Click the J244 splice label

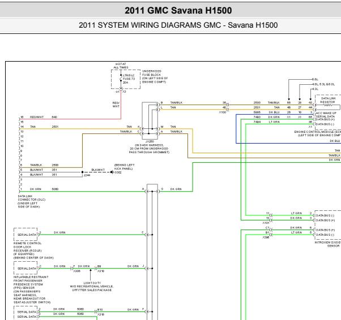(x=87, y=175)
